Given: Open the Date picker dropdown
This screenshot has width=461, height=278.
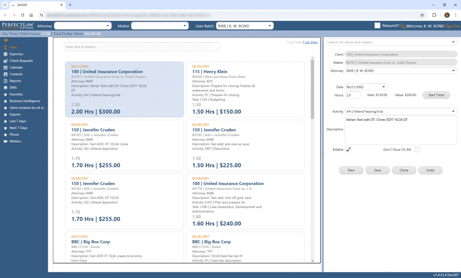Looking at the screenshot, I should 383,87.
